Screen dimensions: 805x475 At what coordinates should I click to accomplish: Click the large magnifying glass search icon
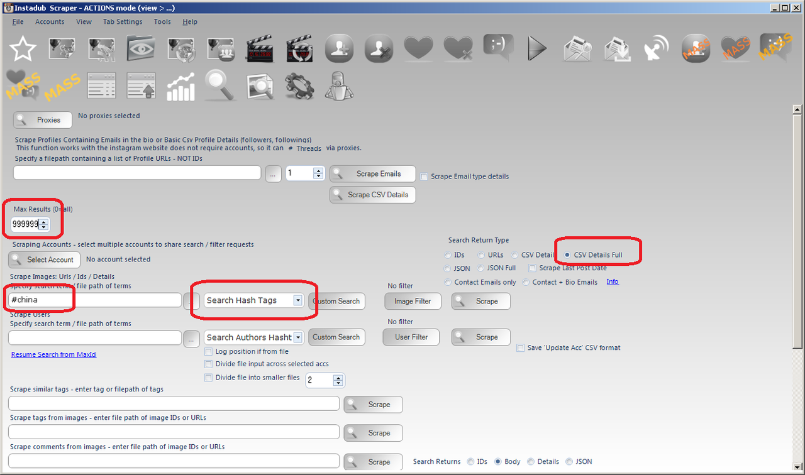(221, 86)
